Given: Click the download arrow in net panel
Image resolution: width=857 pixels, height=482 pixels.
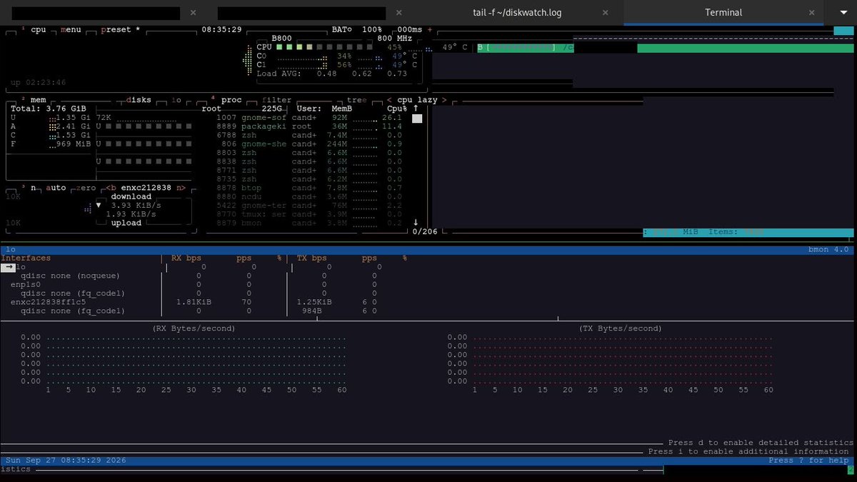Looking at the screenshot, I should click(x=99, y=205).
